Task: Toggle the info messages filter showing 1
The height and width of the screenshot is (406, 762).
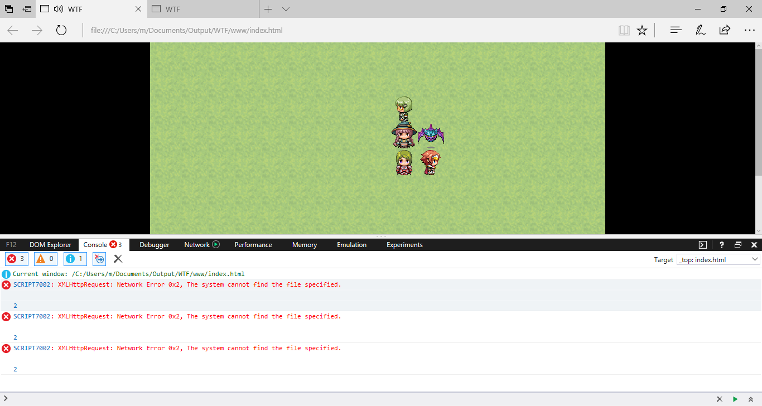Action: pyautogui.click(x=75, y=259)
